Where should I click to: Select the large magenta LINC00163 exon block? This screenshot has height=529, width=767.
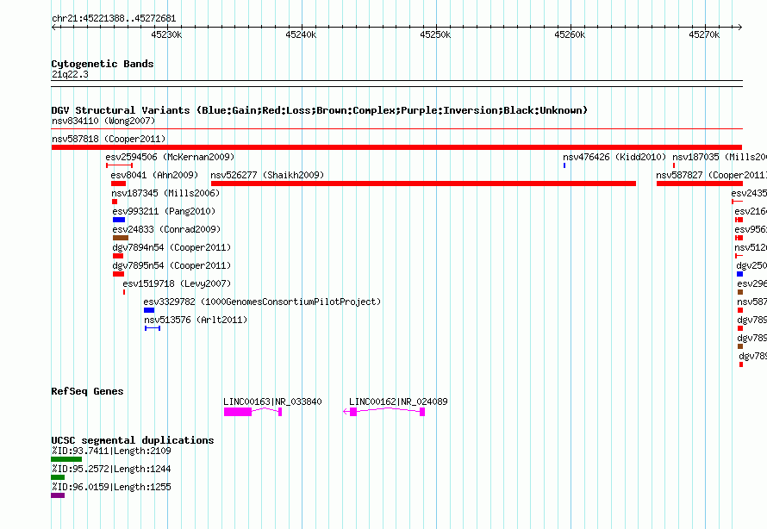tap(238, 412)
